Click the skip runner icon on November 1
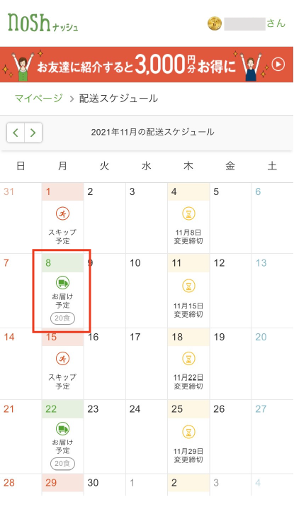Image resolution: width=294 pixels, height=507 pixels. [x=62, y=213]
